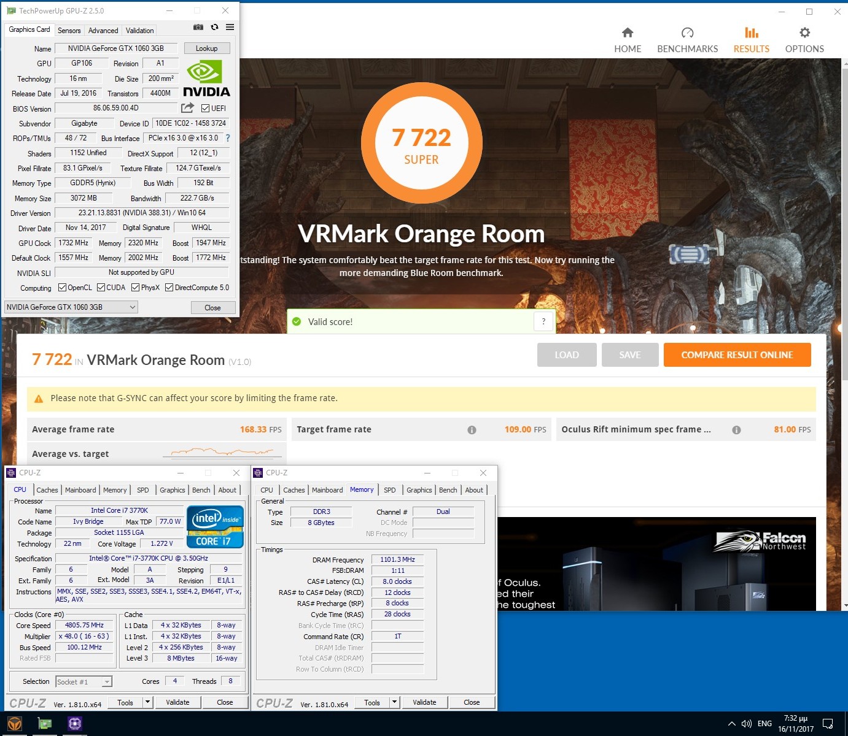Viewport: 848px width, 736px height.
Task: Expand Tools arrow in left CPU-Z window
Action: (x=147, y=702)
